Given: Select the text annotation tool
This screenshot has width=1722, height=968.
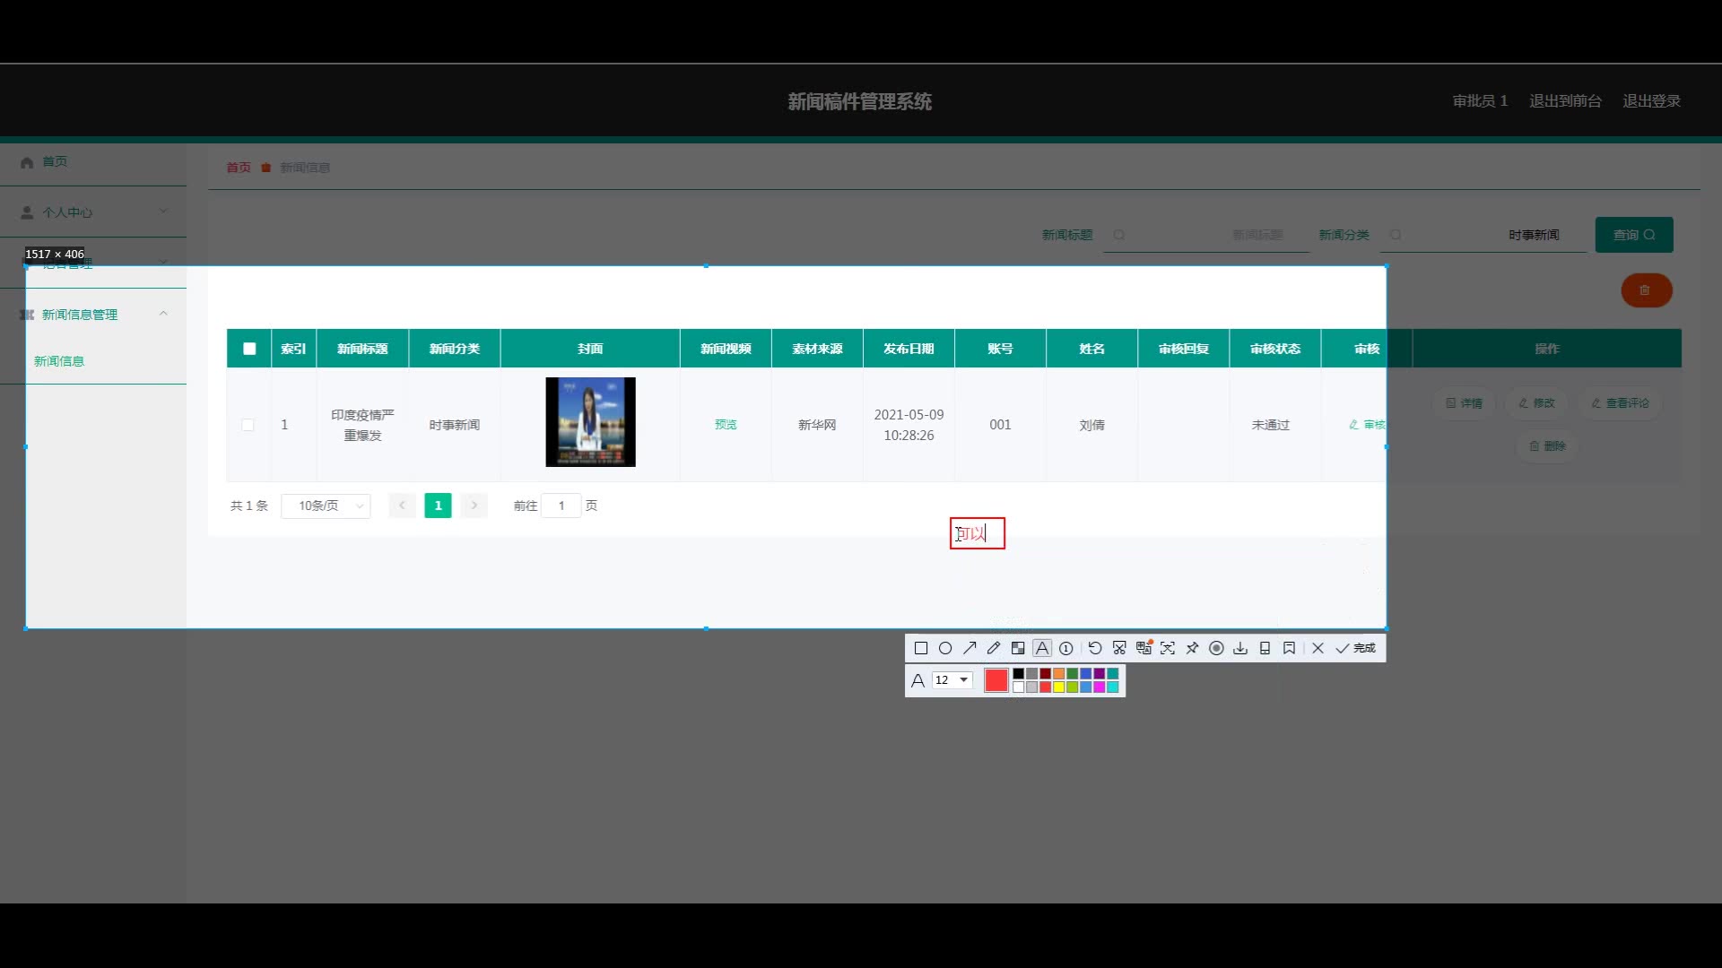Looking at the screenshot, I should tap(1042, 648).
